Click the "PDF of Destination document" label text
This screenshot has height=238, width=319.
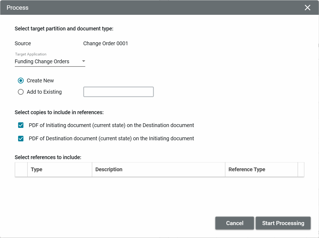(x=111, y=138)
